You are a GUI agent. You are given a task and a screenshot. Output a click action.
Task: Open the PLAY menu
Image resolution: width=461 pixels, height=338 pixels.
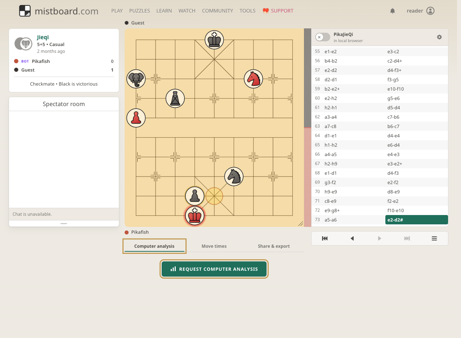point(117,11)
